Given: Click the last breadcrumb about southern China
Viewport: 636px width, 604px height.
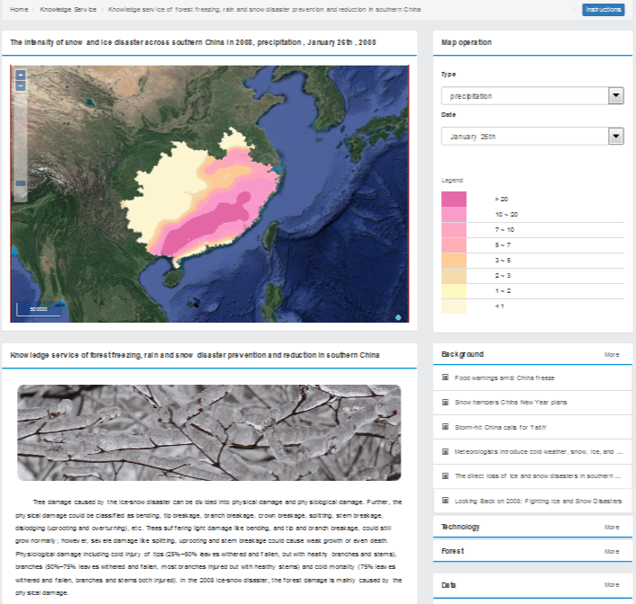Looking at the screenshot, I should click(264, 9).
